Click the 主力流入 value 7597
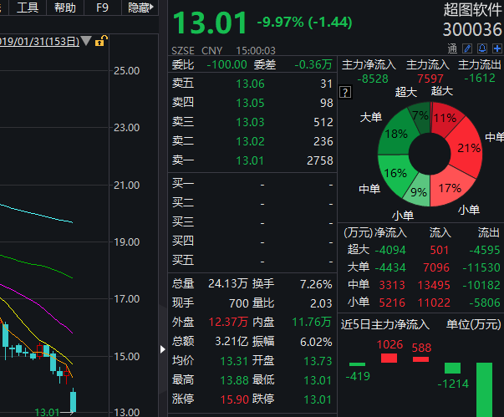 [430, 79]
